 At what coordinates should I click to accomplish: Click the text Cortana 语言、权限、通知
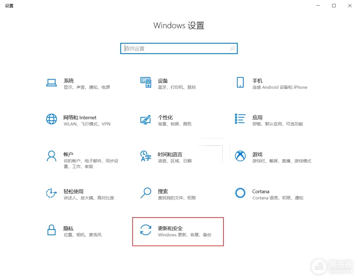tap(278, 198)
